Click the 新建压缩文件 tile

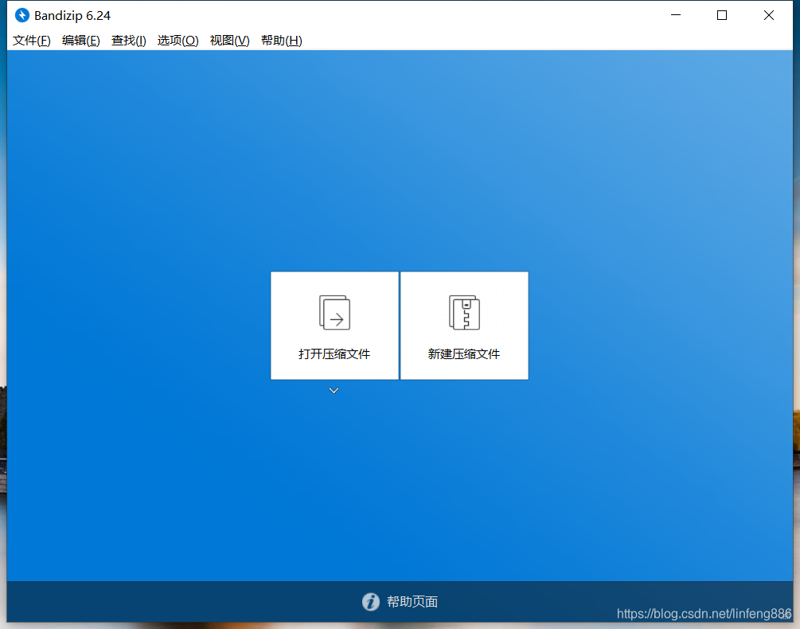tap(464, 326)
